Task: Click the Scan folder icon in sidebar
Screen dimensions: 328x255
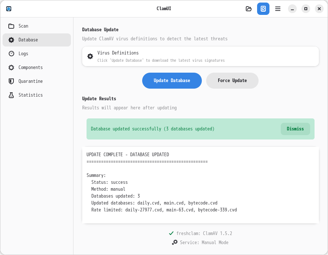Action: pos(11,26)
